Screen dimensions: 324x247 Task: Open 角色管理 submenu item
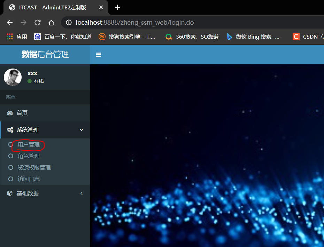coord(45,156)
